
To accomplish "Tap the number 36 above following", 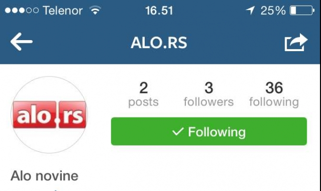I will click(274, 88).
